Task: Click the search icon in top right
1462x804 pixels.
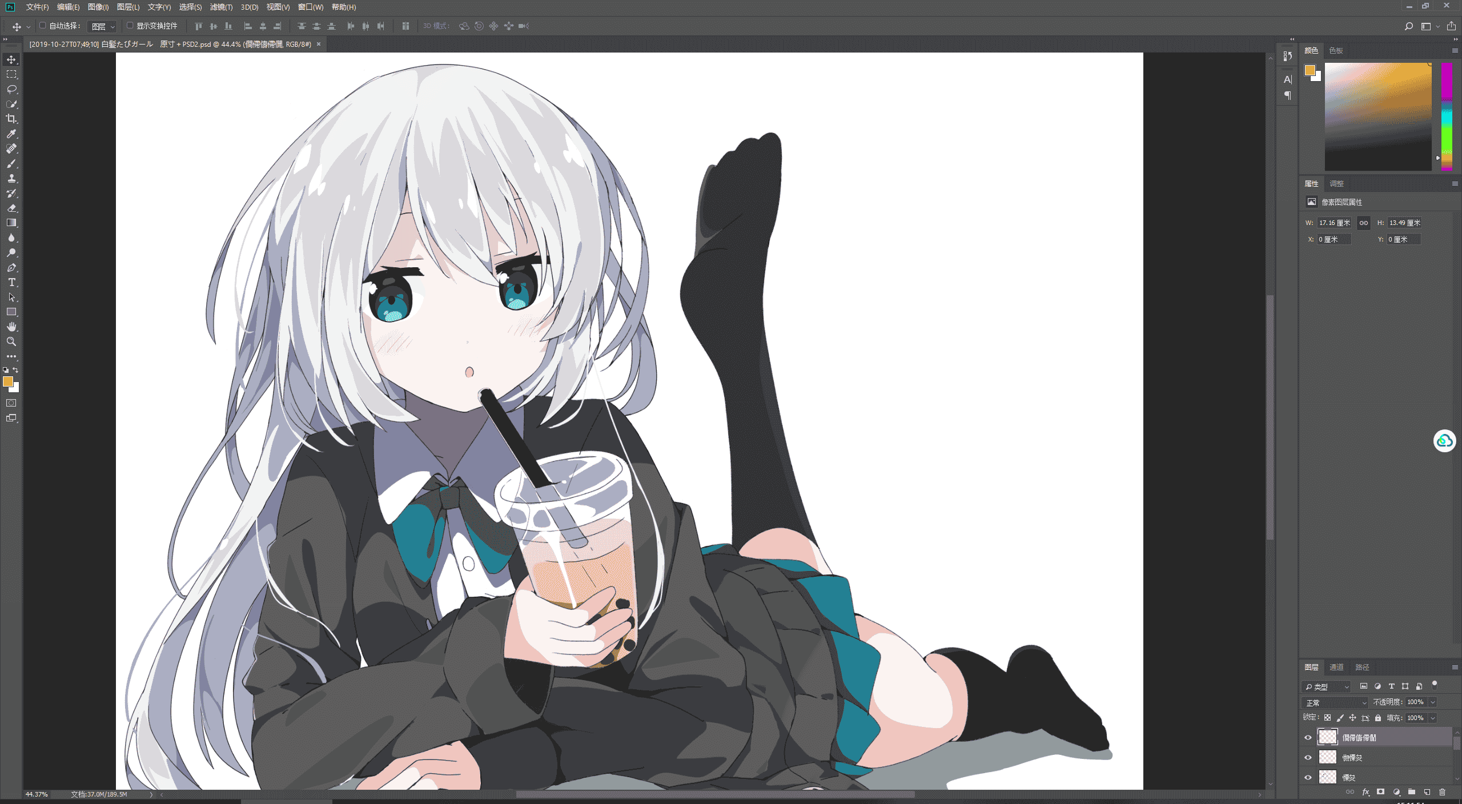Action: coord(1409,26)
